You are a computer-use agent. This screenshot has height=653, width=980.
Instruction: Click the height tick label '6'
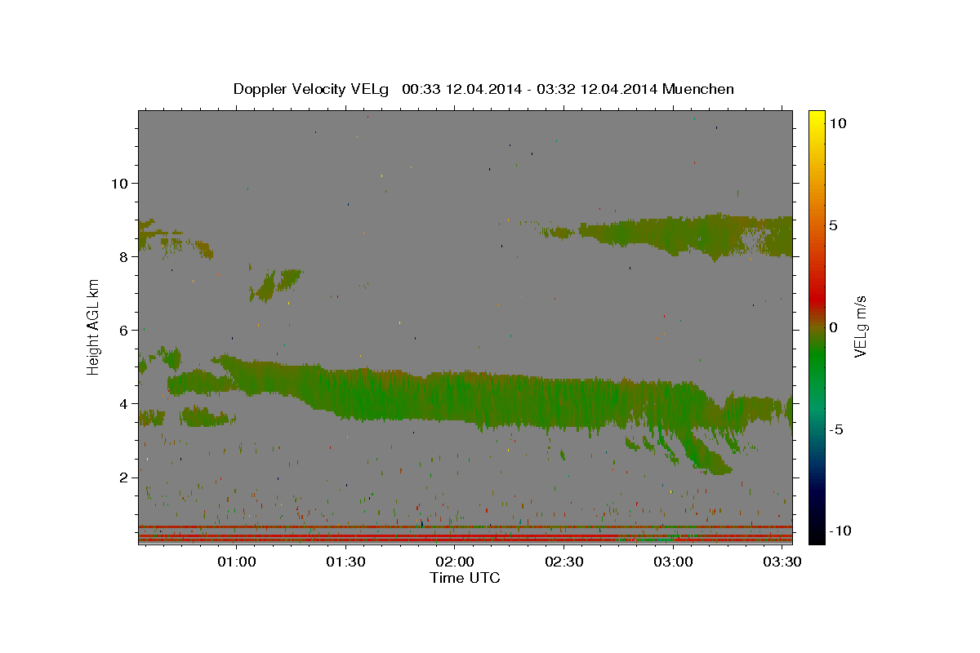click(124, 330)
